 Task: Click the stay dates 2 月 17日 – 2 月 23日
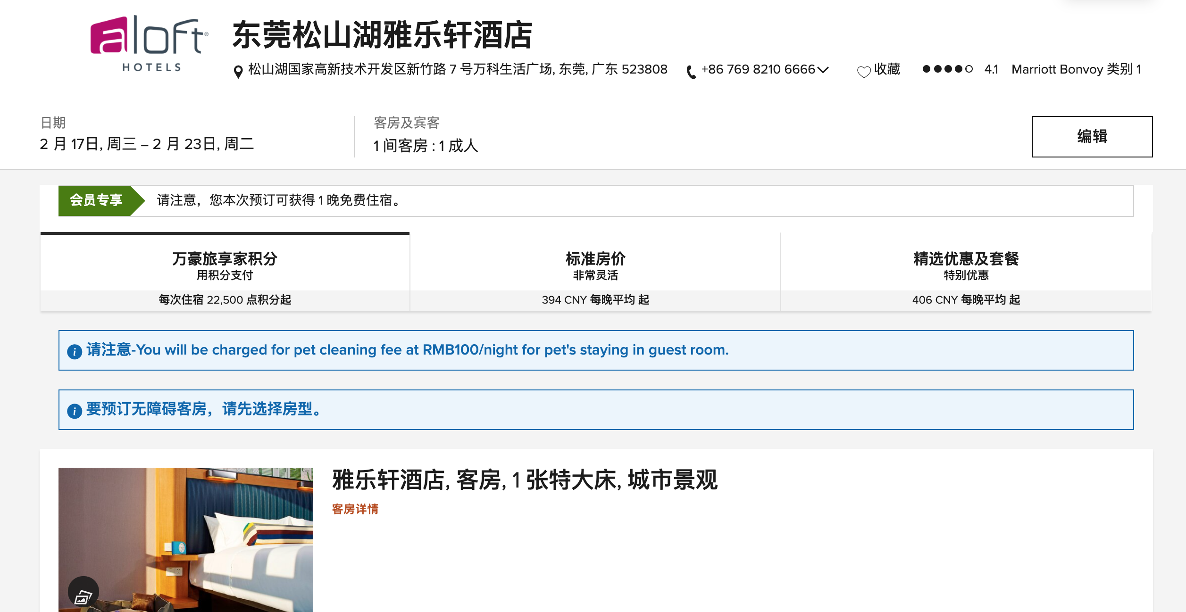[147, 144]
